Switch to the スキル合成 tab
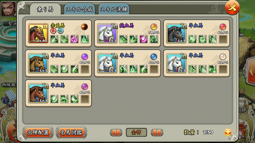 coord(80,9)
